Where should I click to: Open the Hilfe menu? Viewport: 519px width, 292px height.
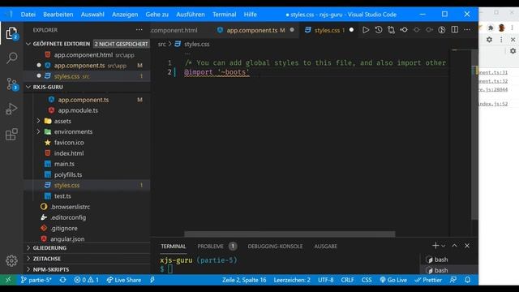(251, 15)
